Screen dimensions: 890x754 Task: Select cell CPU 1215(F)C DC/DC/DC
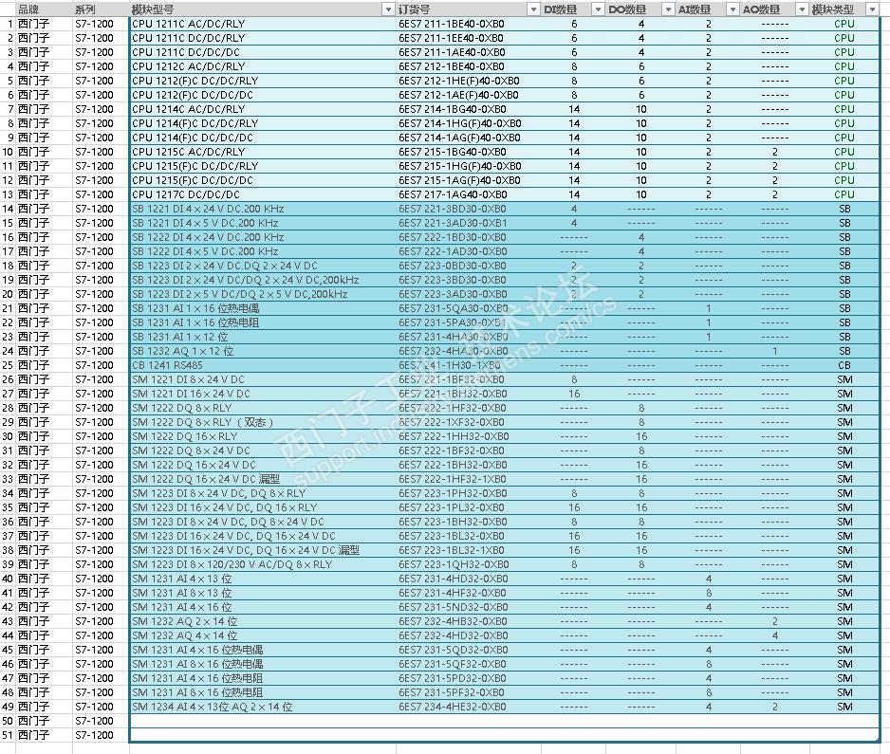click(263, 180)
